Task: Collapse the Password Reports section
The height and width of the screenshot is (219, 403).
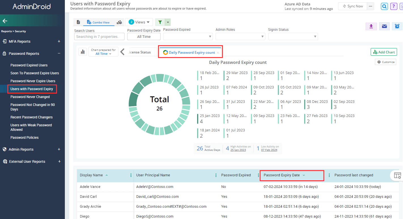Action: pyautogui.click(x=59, y=53)
